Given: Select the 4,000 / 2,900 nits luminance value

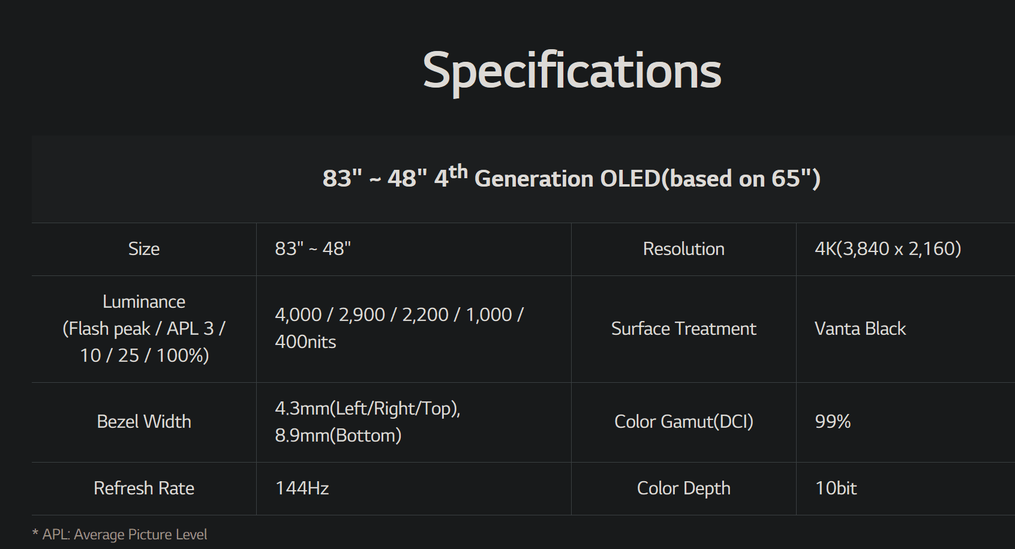Looking at the screenshot, I should pos(400,328).
